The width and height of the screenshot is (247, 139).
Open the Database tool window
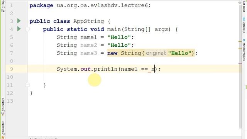(x=244, y=25)
